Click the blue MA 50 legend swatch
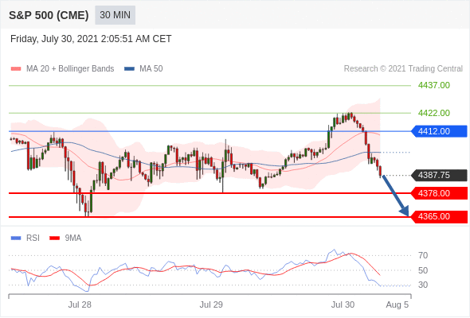470x318 pixels. (129, 69)
